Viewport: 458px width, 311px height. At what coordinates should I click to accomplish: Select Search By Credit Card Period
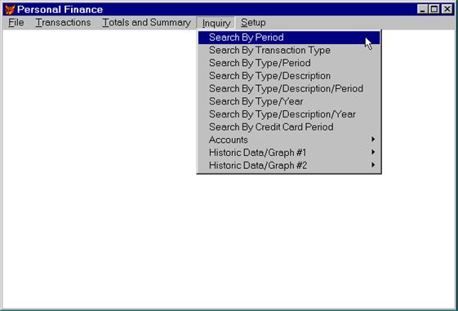[x=289, y=127]
